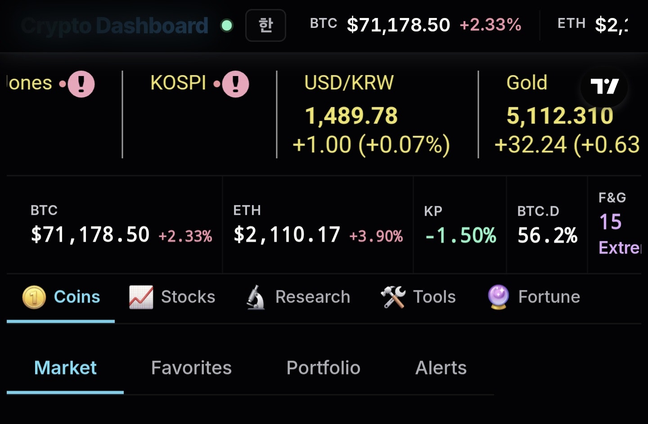
Task: Click the Dow Jones alert exclamation icon
Action: (x=81, y=83)
